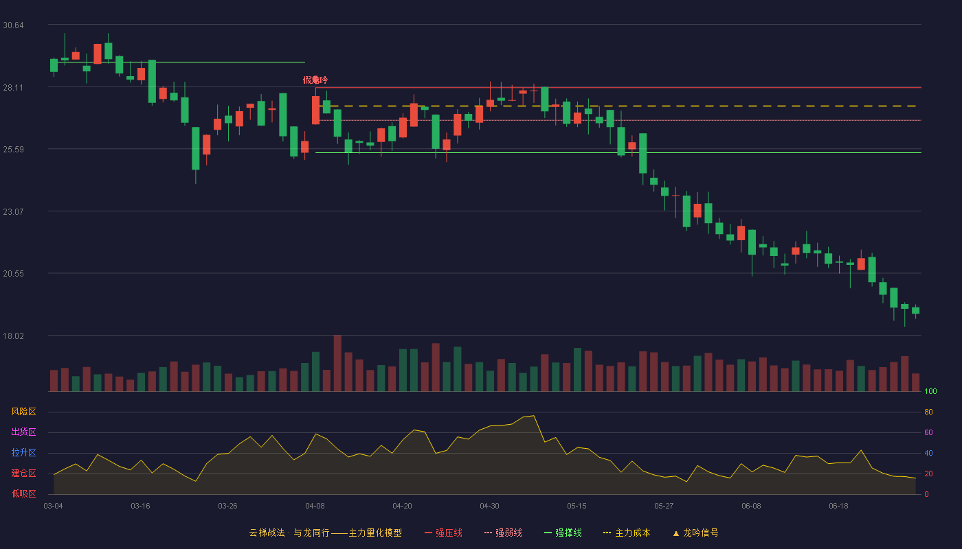Viewport: 962px width, 549px height.
Task: Click the 03-16 date label
Action: click(x=140, y=506)
